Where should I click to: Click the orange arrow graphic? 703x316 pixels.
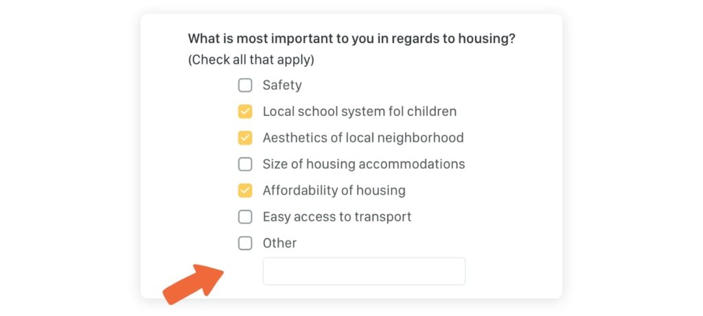pyautogui.click(x=193, y=284)
